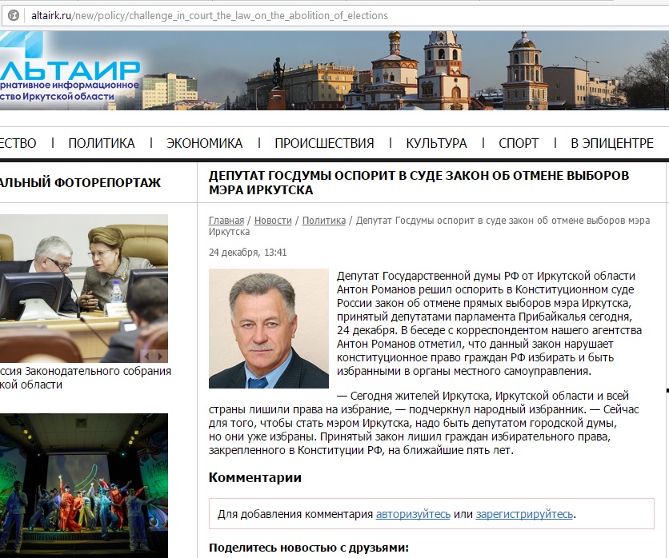Viewport: 669px width, 558px height.
Task: Open the ОБЩЕСТВО section
Action: pos(16,142)
